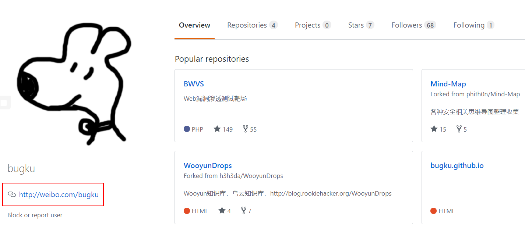Click the bugku username heading

coord(21,169)
